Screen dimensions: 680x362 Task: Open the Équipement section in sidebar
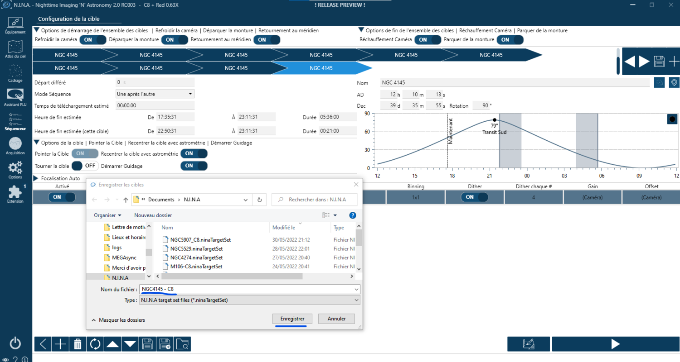(x=15, y=25)
